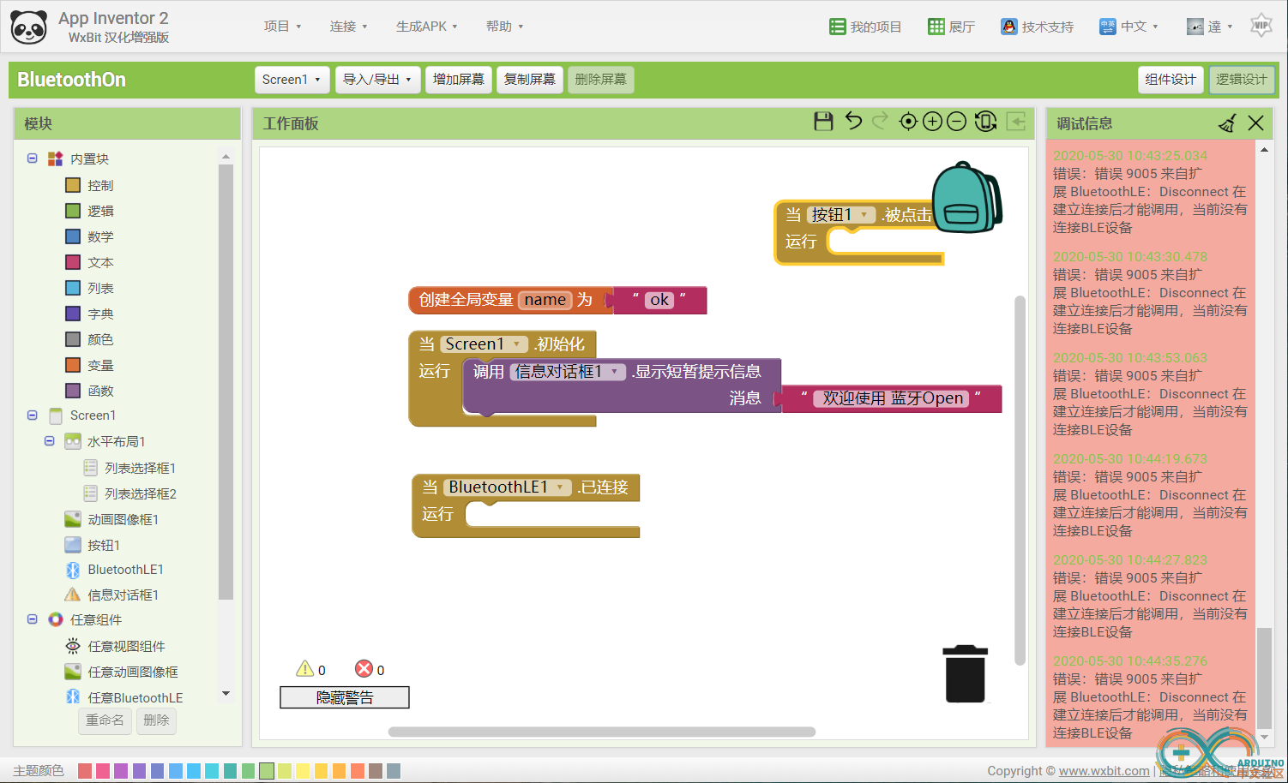Click the panda logo

pyautogui.click(x=29, y=27)
